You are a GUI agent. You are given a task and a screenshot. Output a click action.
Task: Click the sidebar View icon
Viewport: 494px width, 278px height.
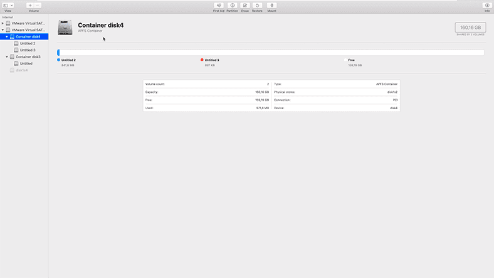[6, 6]
